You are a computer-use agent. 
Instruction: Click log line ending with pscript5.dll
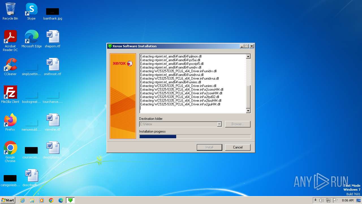click(172, 64)
